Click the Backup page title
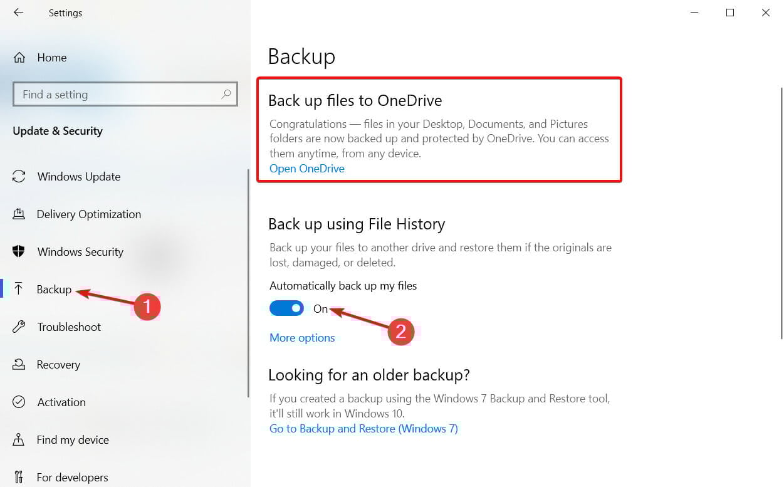 coord(301,56)
